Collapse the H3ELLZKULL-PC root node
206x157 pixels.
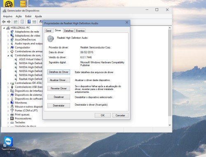4,28
